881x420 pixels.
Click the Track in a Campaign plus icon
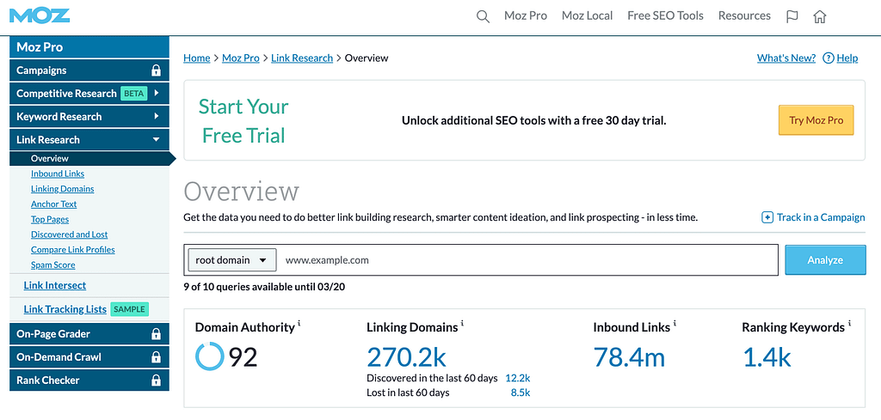tap(767, 217)
